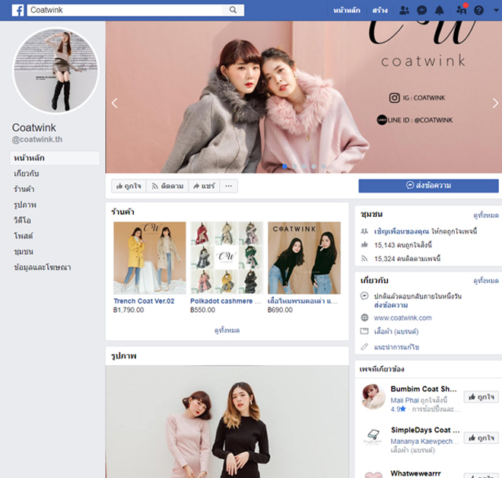Focus the Coatwink search input field
Viewport: 502px width, 478px height.
(x=125, y=10)
